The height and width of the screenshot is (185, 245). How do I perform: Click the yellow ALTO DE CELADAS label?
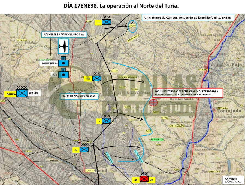pos(128,77)
